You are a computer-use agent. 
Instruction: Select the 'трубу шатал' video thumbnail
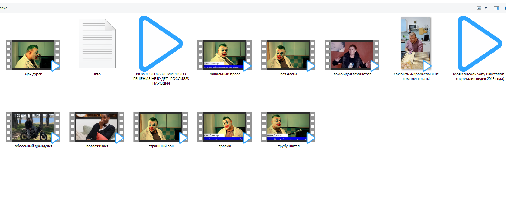[288, 127]
